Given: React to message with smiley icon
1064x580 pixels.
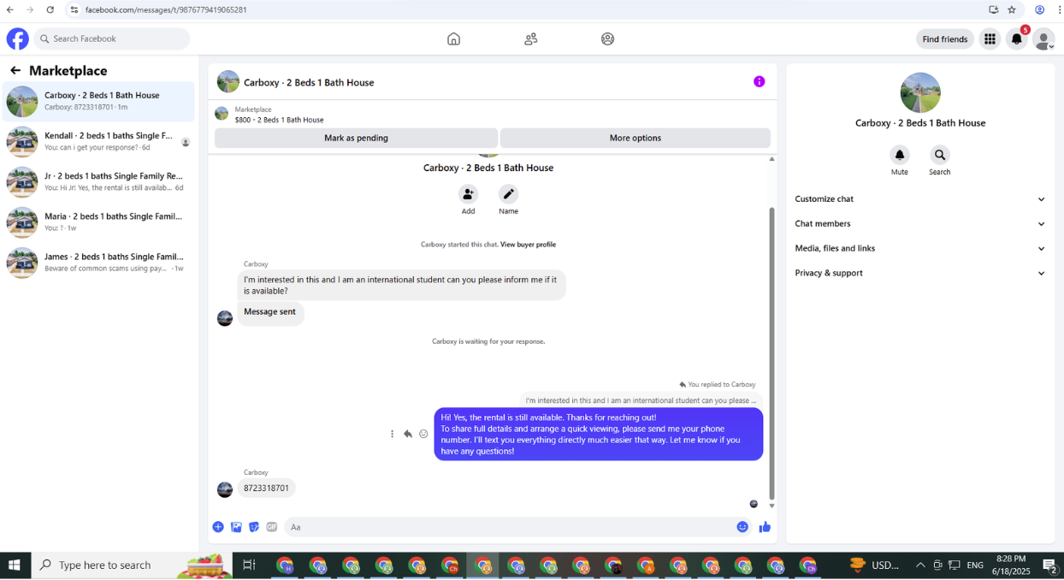Looking at the screenshot, I should click(x=423, y=434).
